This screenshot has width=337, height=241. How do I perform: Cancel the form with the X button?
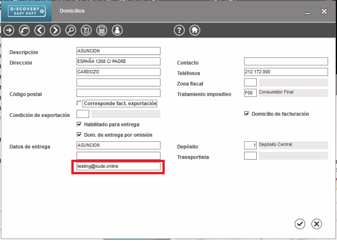[x=317, y=224]
